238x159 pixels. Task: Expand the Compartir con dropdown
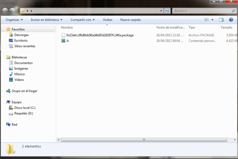point(83,20)
